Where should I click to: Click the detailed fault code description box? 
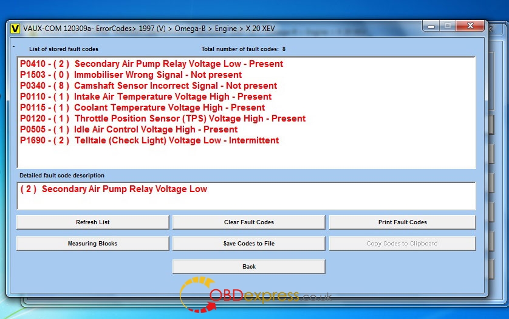(247, 196)
